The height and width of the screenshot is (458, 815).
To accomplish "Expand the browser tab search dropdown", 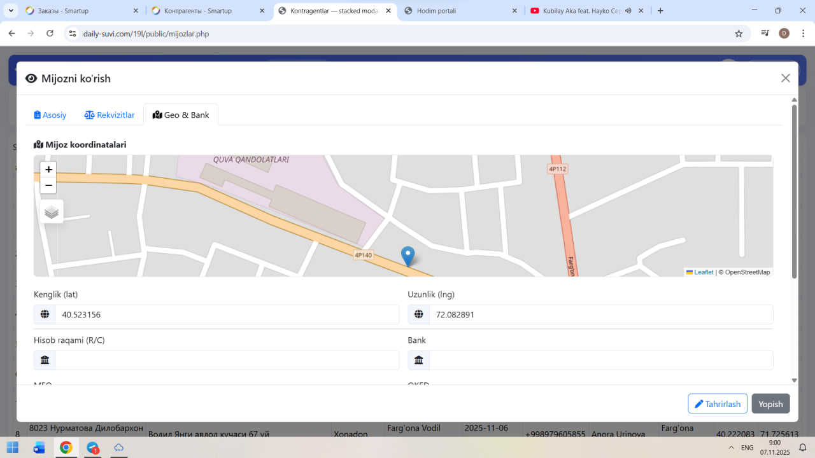I will [11, 11].
